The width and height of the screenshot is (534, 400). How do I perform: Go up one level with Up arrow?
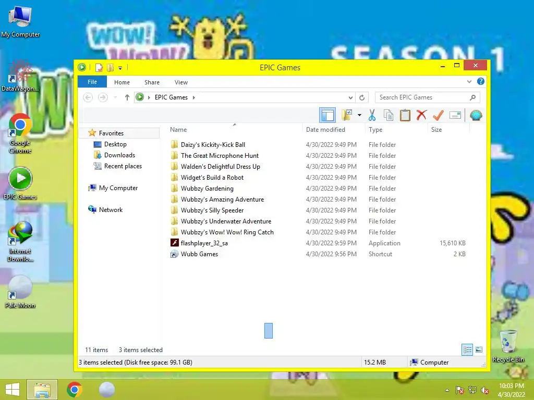127,97
